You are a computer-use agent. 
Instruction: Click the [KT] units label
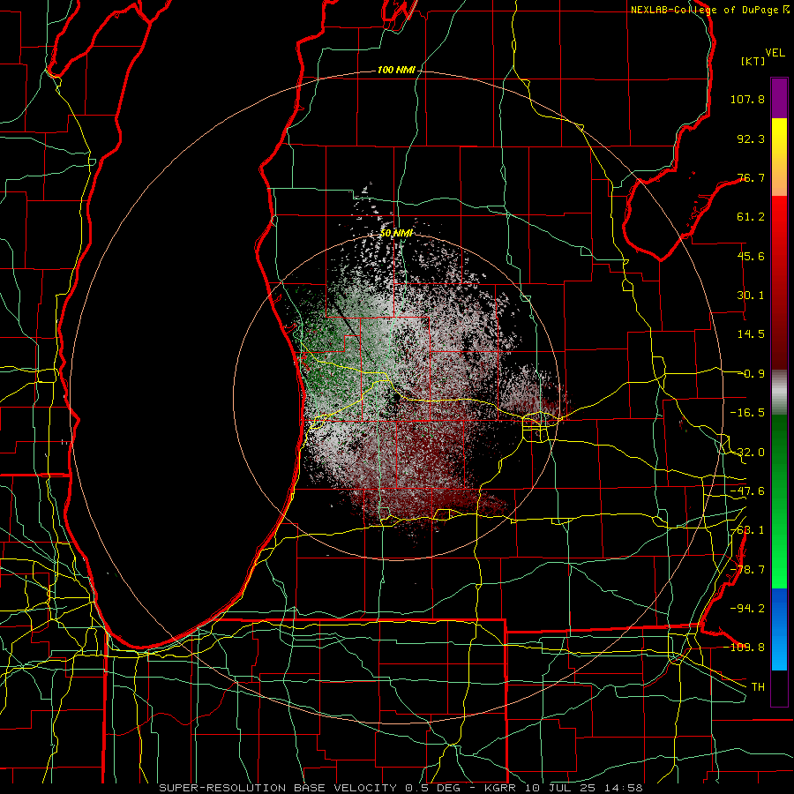pos(753,61)
